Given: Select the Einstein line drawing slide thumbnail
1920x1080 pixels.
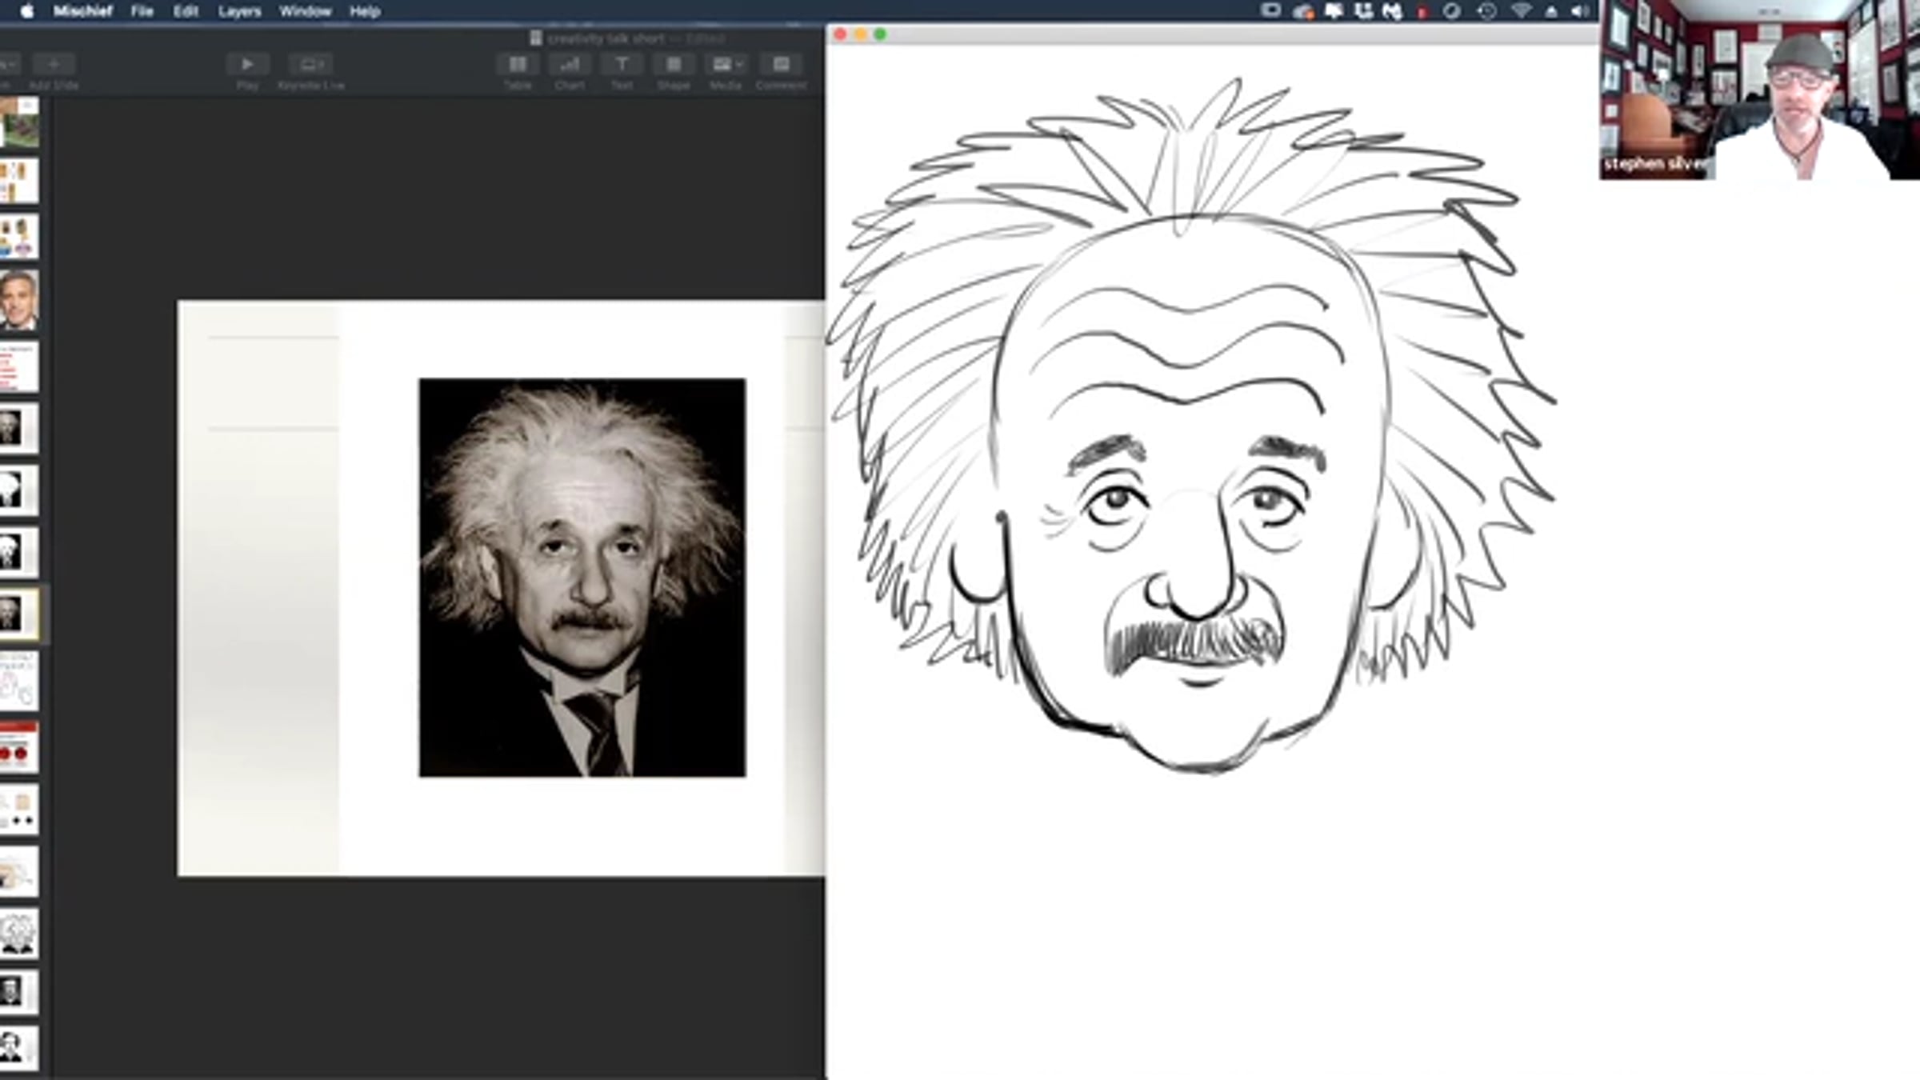Looking at the screenshot, I should 18,934.
